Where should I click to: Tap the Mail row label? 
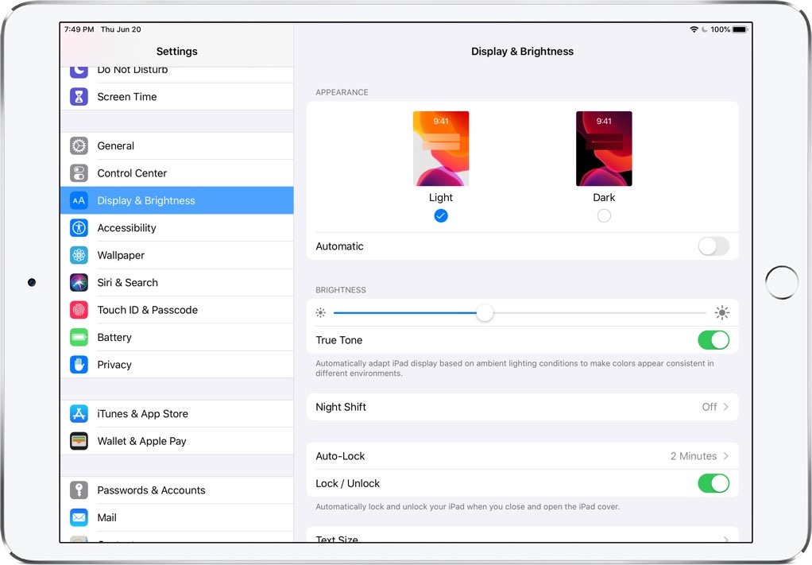pyautogui.click(x=106, y=517)
